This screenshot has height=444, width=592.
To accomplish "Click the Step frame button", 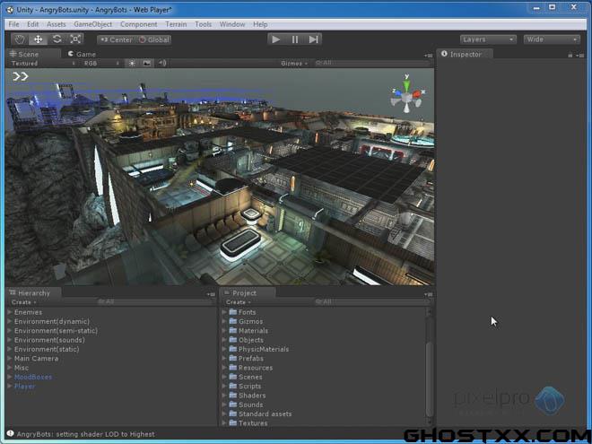I will (313, 39).
